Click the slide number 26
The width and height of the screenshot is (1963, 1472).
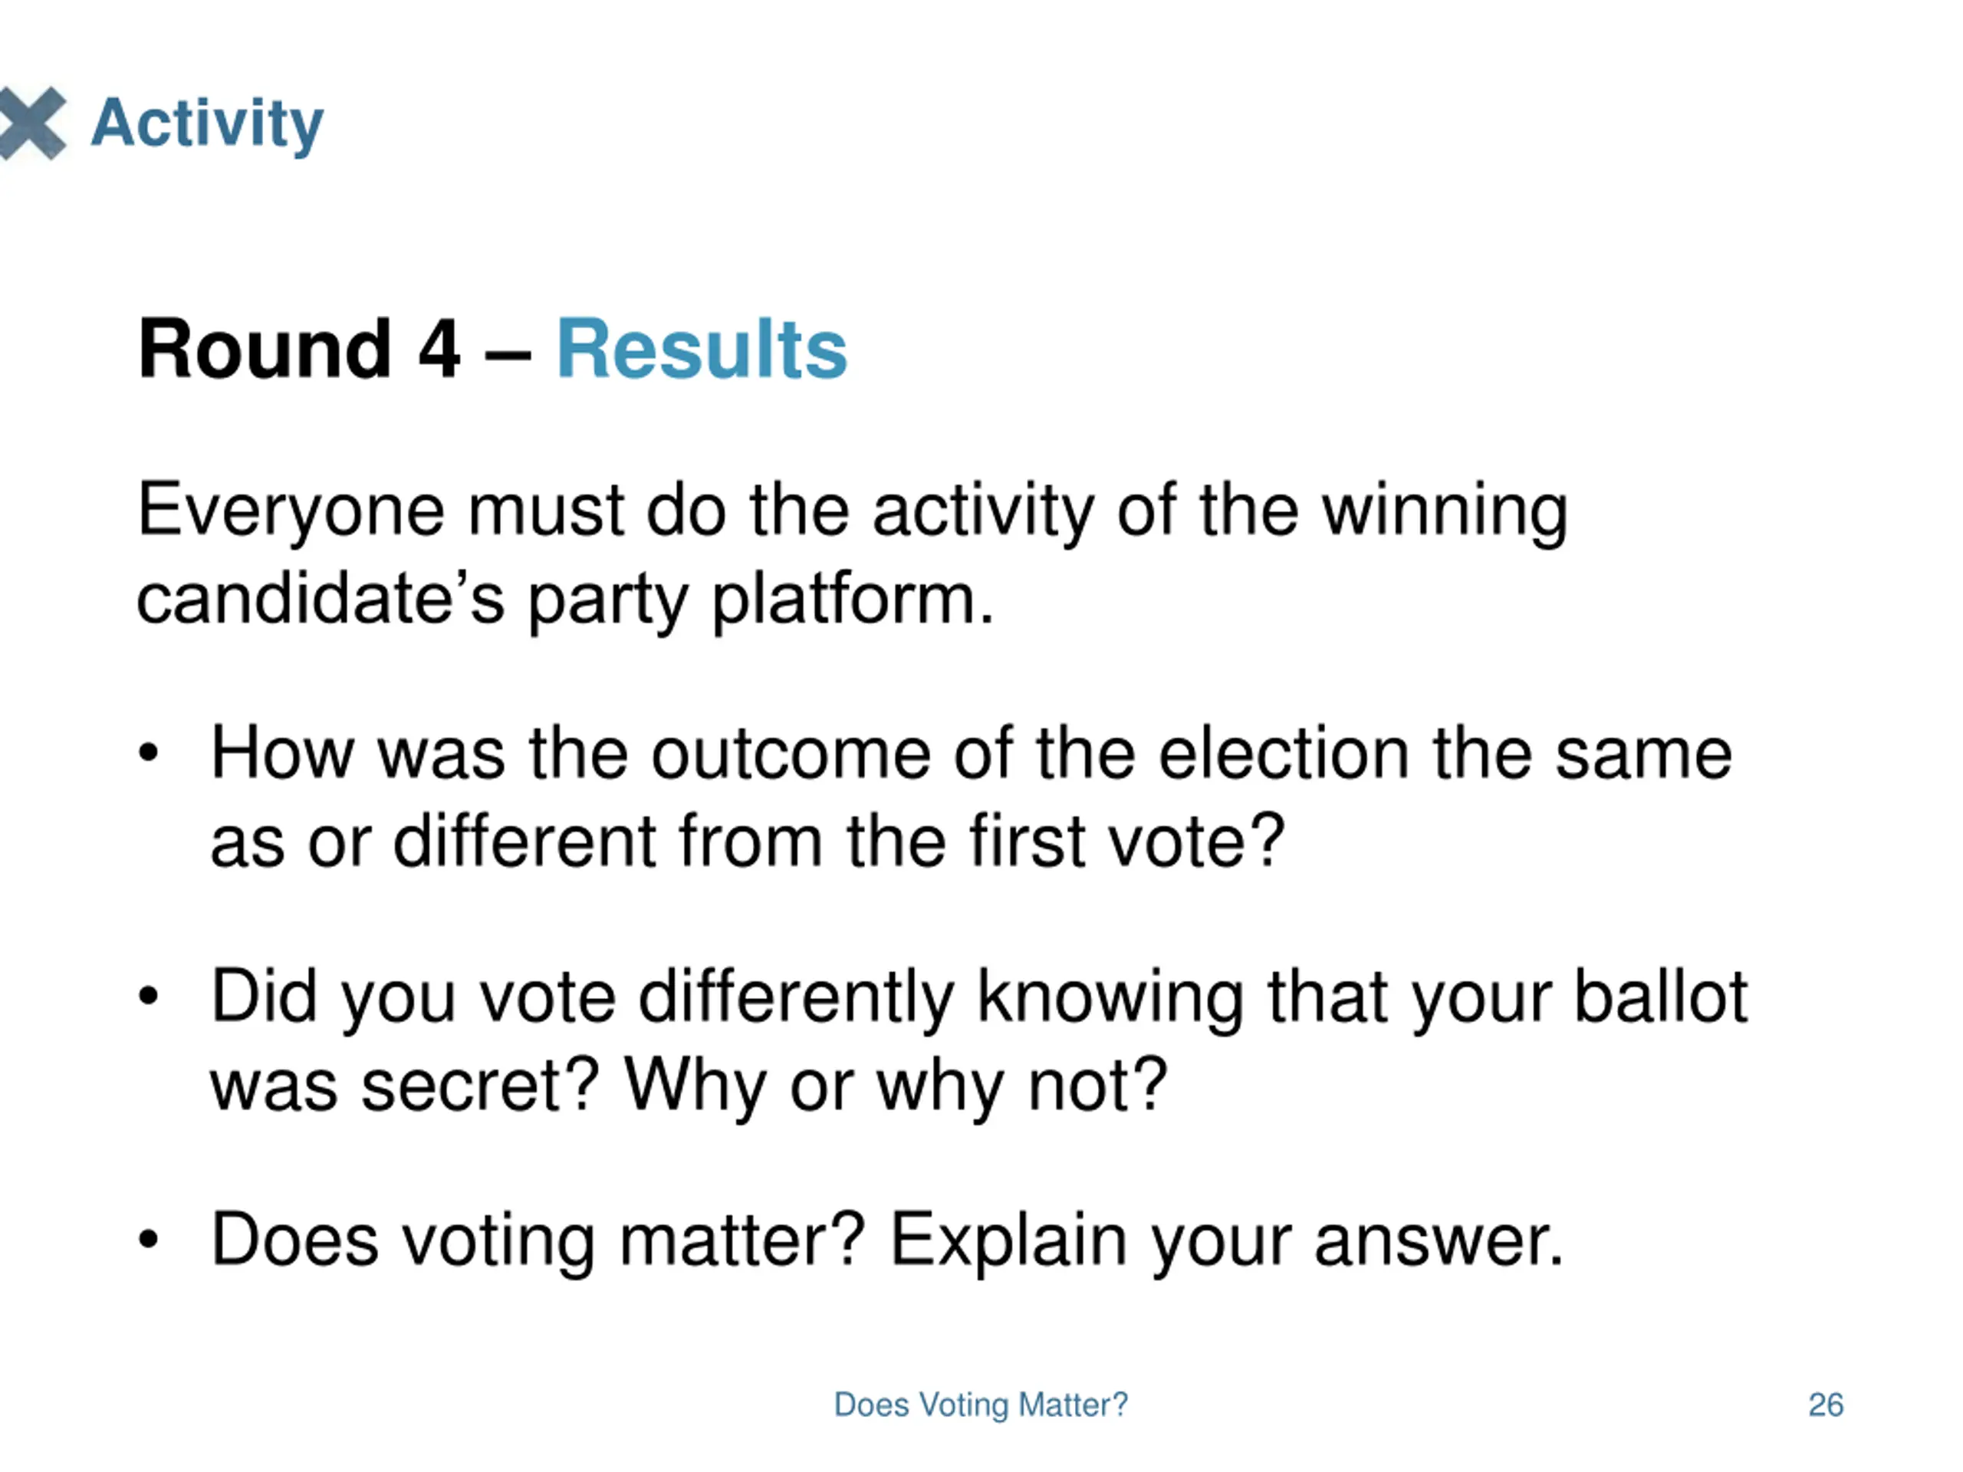click(1826, 1405)
